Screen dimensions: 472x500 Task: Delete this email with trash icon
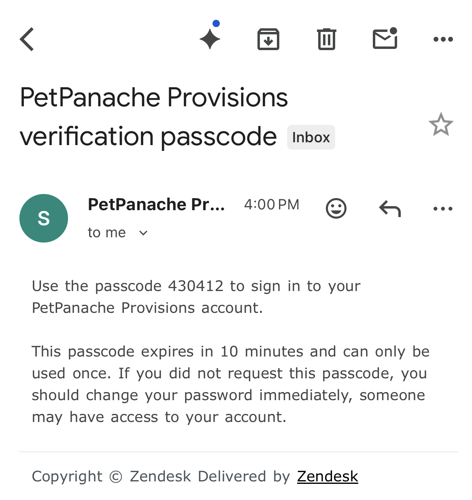(327, 39)
